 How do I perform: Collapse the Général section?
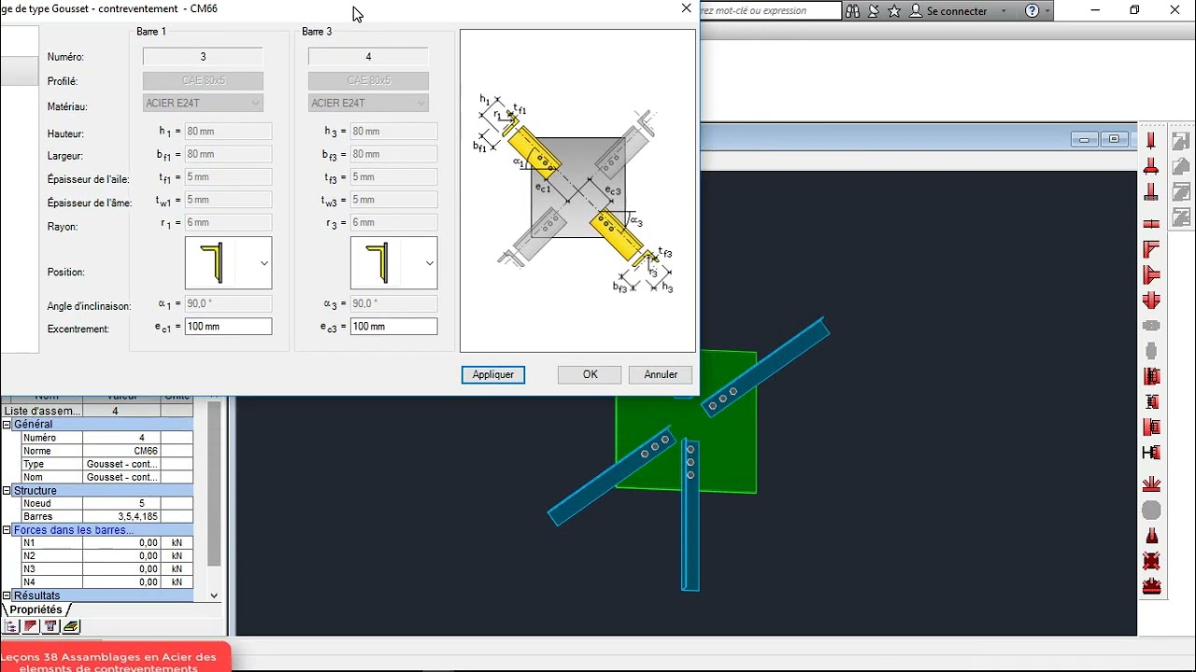[x=7, y=425]
